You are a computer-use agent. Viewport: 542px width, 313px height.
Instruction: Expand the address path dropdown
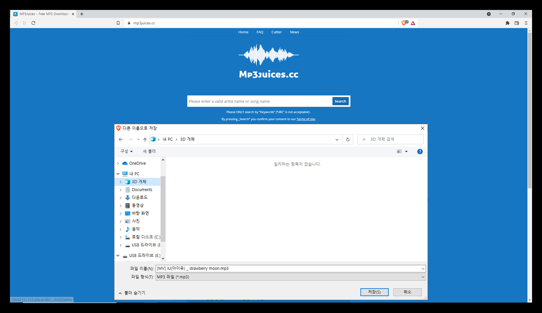pos(337,139)
